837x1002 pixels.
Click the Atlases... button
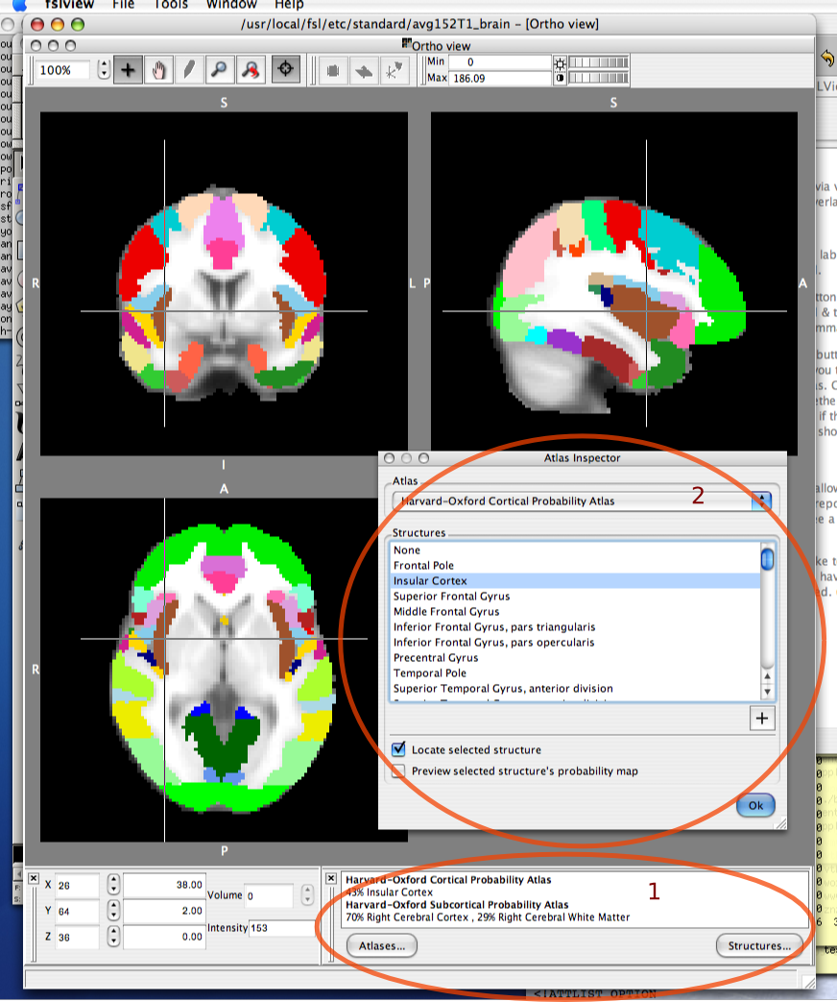coord(382,945)
